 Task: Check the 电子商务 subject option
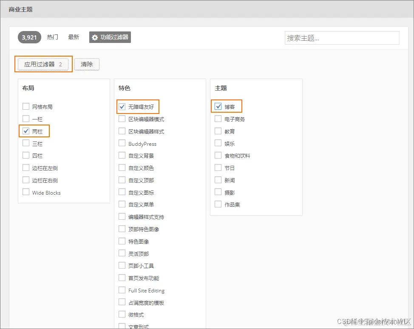218,119
